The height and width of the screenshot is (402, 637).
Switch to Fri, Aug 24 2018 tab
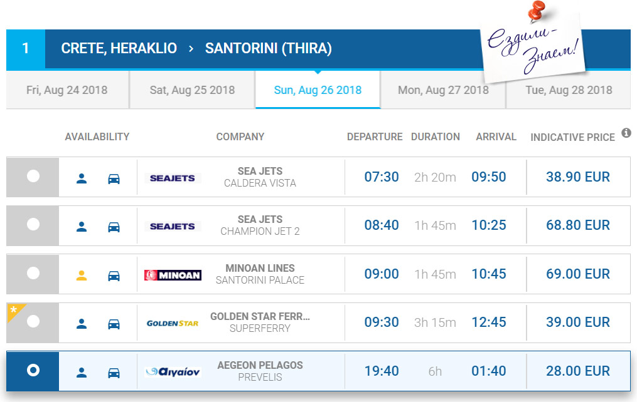click(x=67, y=90)
